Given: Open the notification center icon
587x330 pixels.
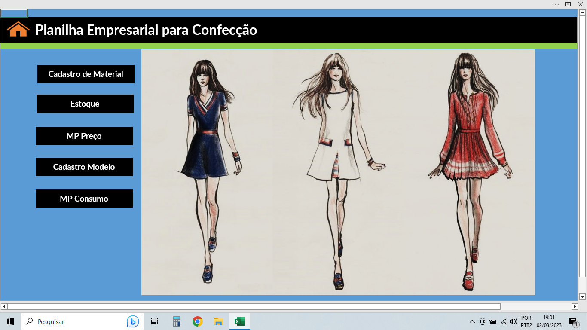Looking at the screenshot, I should coord(573,321).
